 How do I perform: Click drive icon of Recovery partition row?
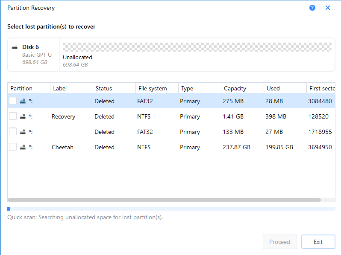point(23,116)
